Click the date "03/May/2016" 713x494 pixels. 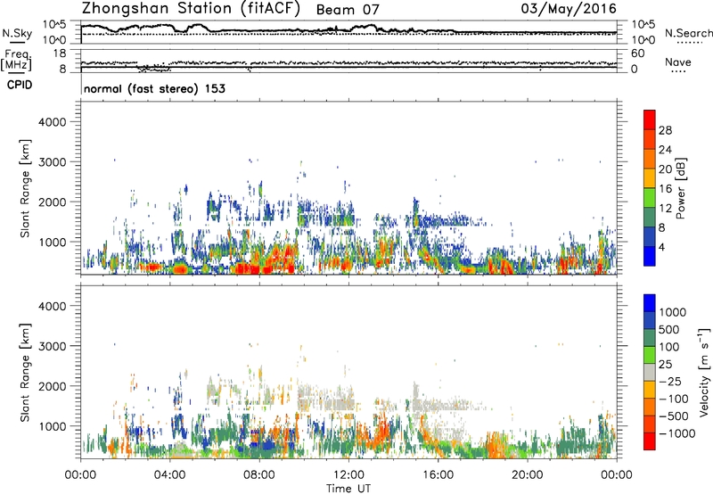tap(569, 9)
